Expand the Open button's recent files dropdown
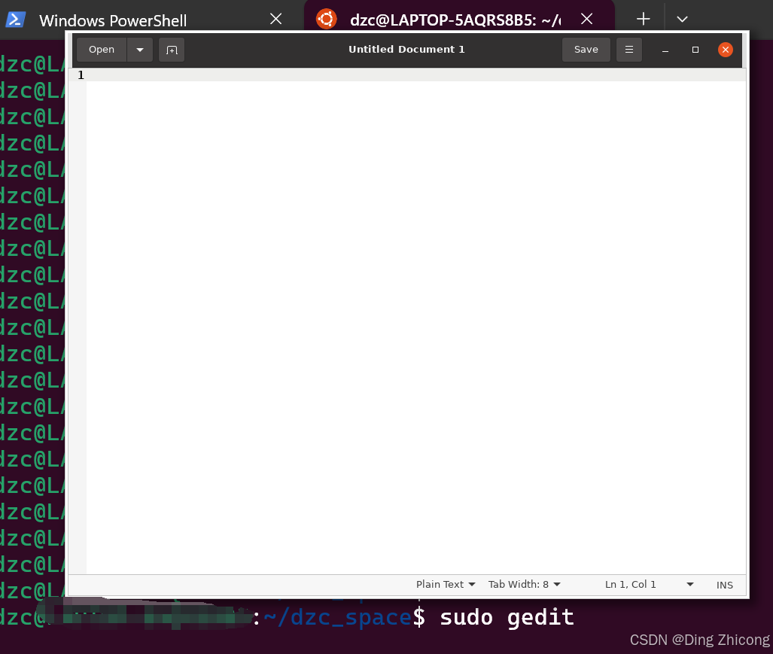773x654 pixels. tap(140, 50)
